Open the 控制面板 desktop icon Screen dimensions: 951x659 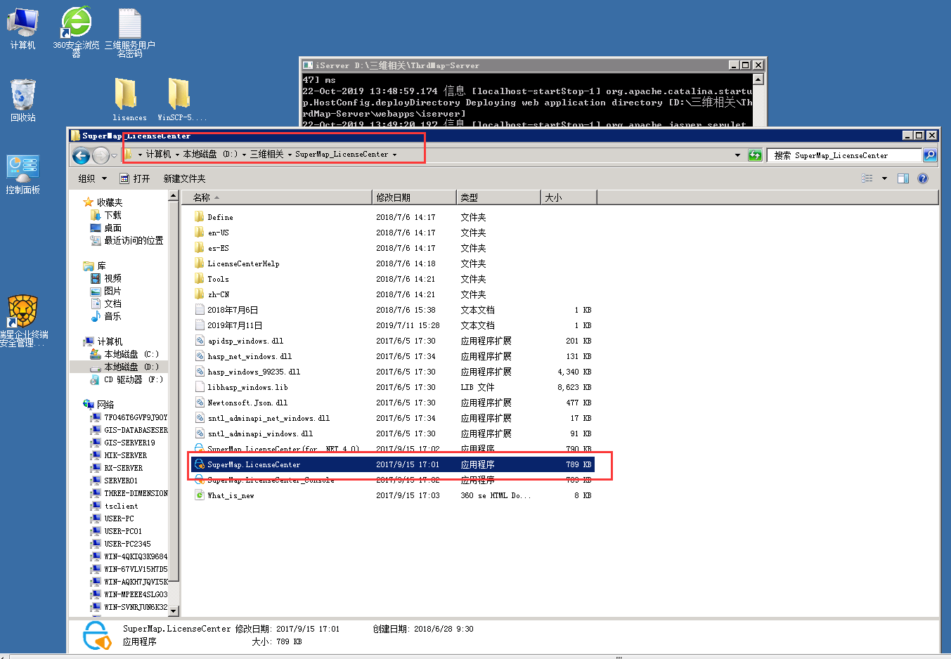[x=22, y=174]
